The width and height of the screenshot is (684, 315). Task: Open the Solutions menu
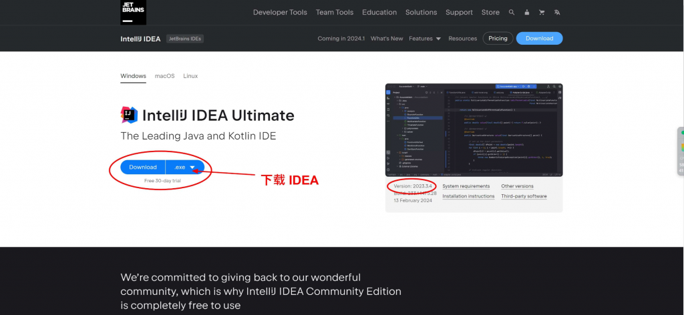(421, 12)
